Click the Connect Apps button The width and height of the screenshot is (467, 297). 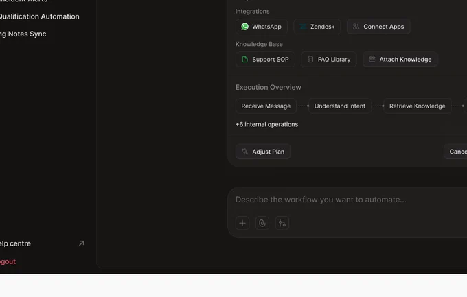click(378, 27)
